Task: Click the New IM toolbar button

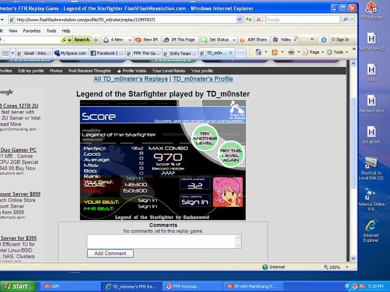Action: (146, 40)
